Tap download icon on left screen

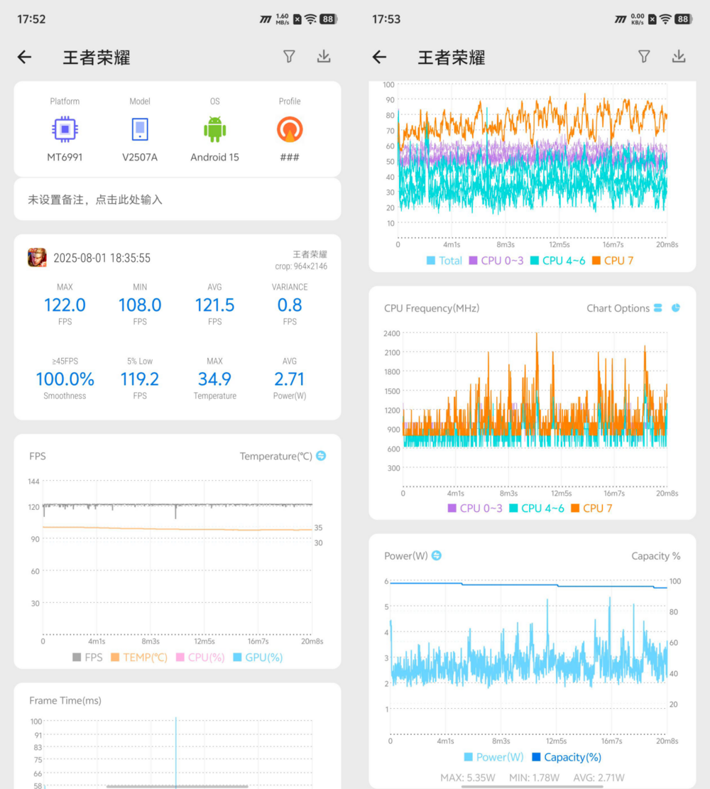click(x=324, y=56)
